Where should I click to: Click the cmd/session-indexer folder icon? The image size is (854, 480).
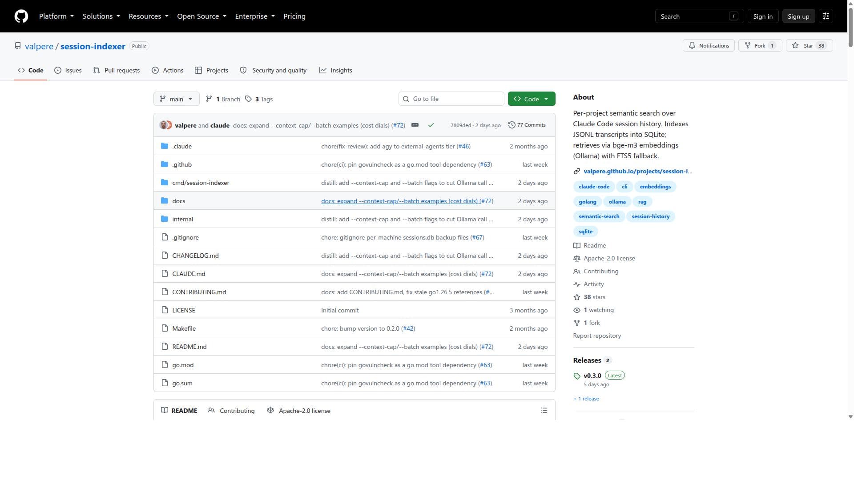(x=165, y=183)
